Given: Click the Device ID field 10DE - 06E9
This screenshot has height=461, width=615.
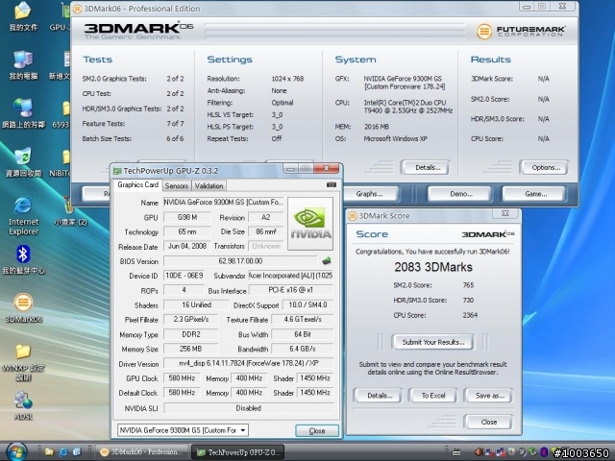Looking at the screenshot, I should pyautogui.click(x=184, y=276).
